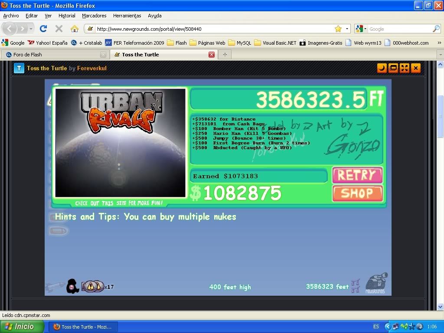The width and height of the screenshot is (444, 333).
Task: Open the Yahoo! España bookmark
Action: click(x=47, y=43)
